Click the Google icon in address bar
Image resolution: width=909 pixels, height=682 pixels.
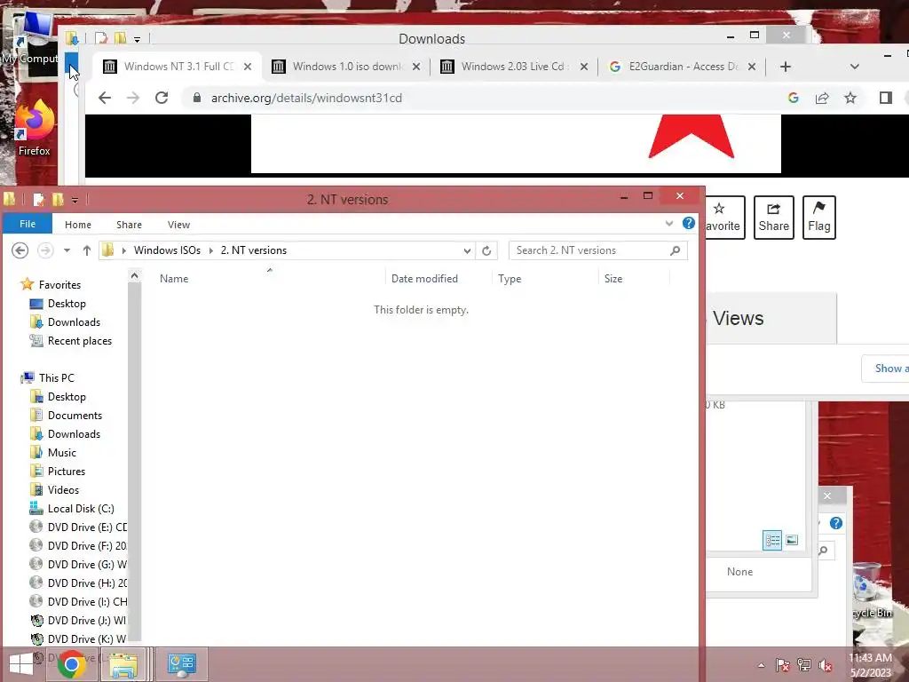click(x=794, y=98)
